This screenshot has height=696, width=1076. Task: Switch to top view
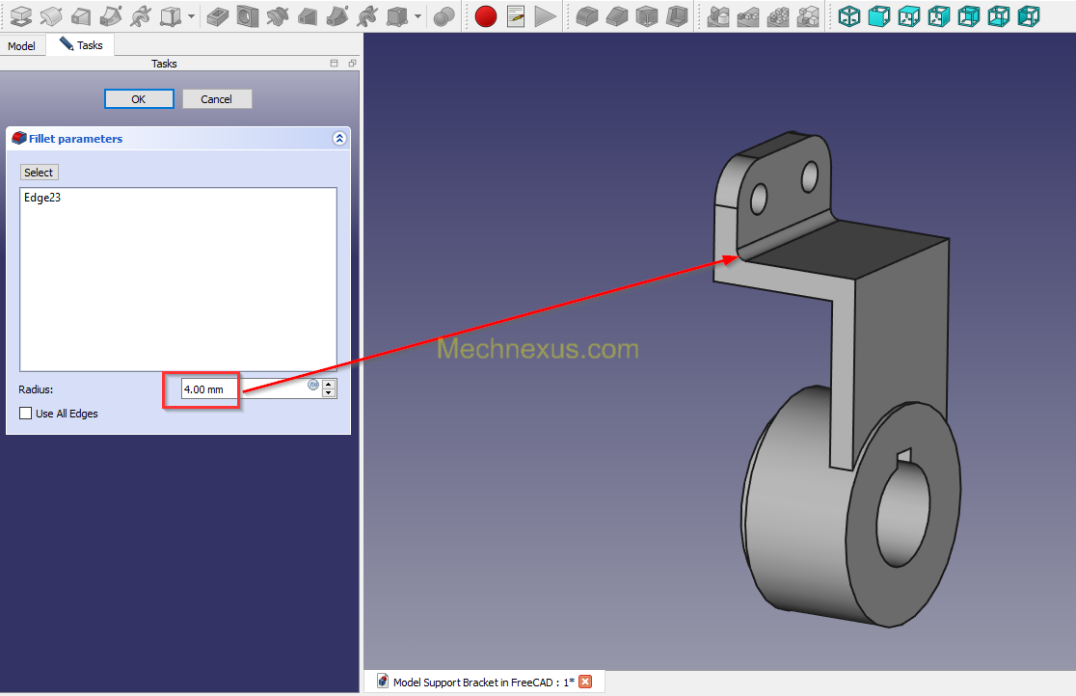909,15
